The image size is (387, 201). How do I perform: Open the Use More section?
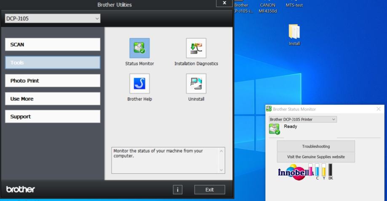[53, 99]
